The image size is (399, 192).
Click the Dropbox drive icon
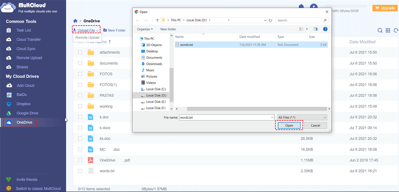click(x=9, y=104)
